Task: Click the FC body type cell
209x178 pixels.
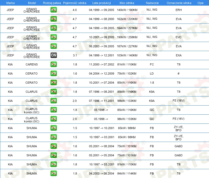Action: tap(152, 64)
